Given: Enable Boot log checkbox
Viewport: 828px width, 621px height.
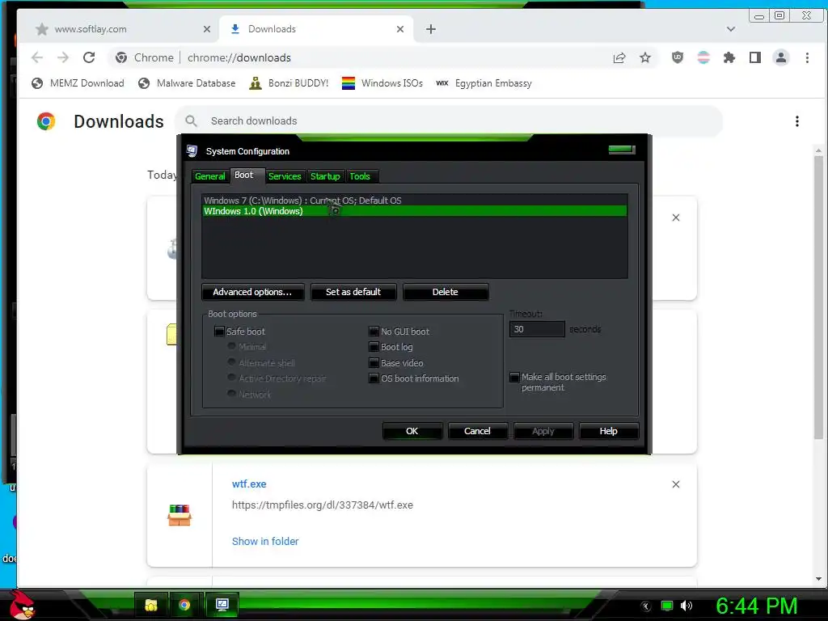Looking at the screenshot, I should tap(374, 347).
